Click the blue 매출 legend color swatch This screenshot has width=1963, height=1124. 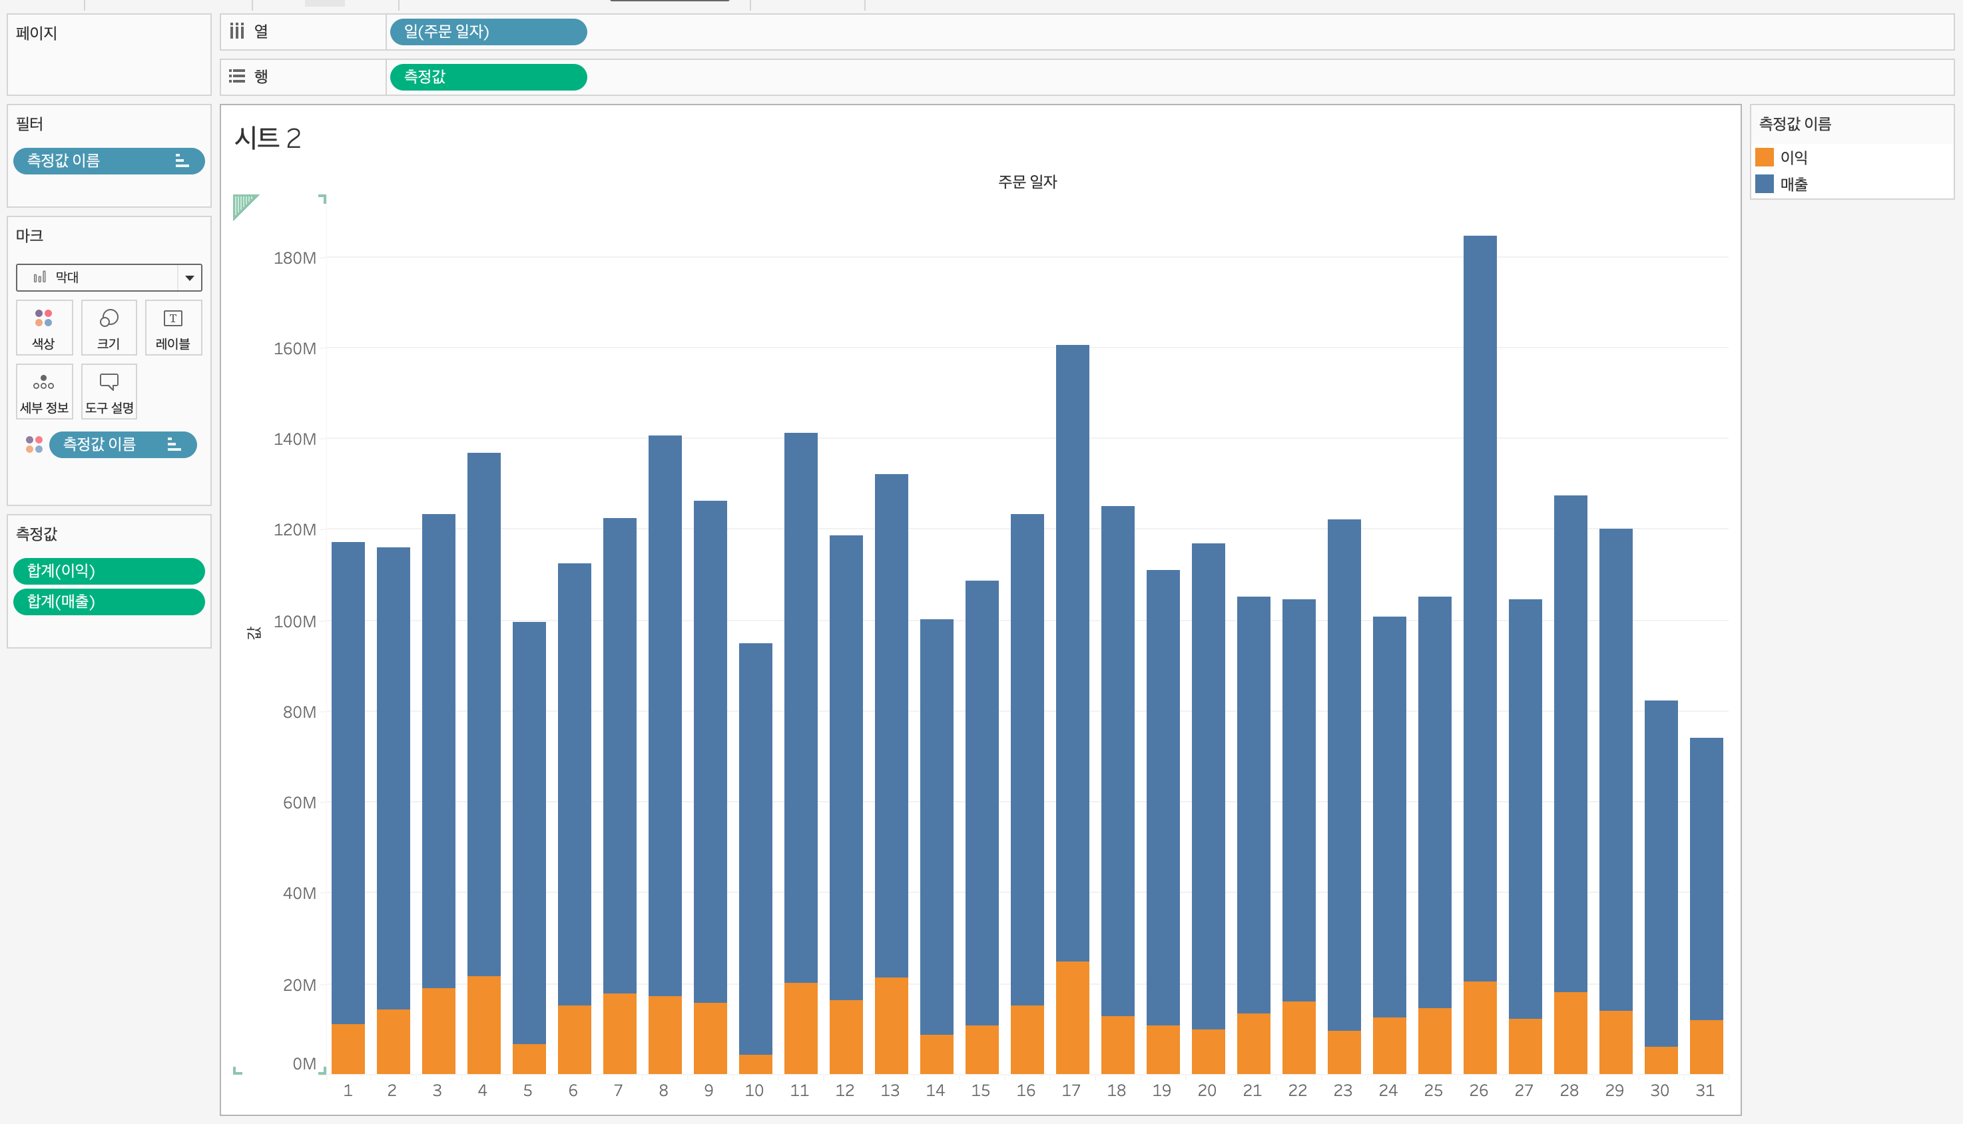(1765, 184)
